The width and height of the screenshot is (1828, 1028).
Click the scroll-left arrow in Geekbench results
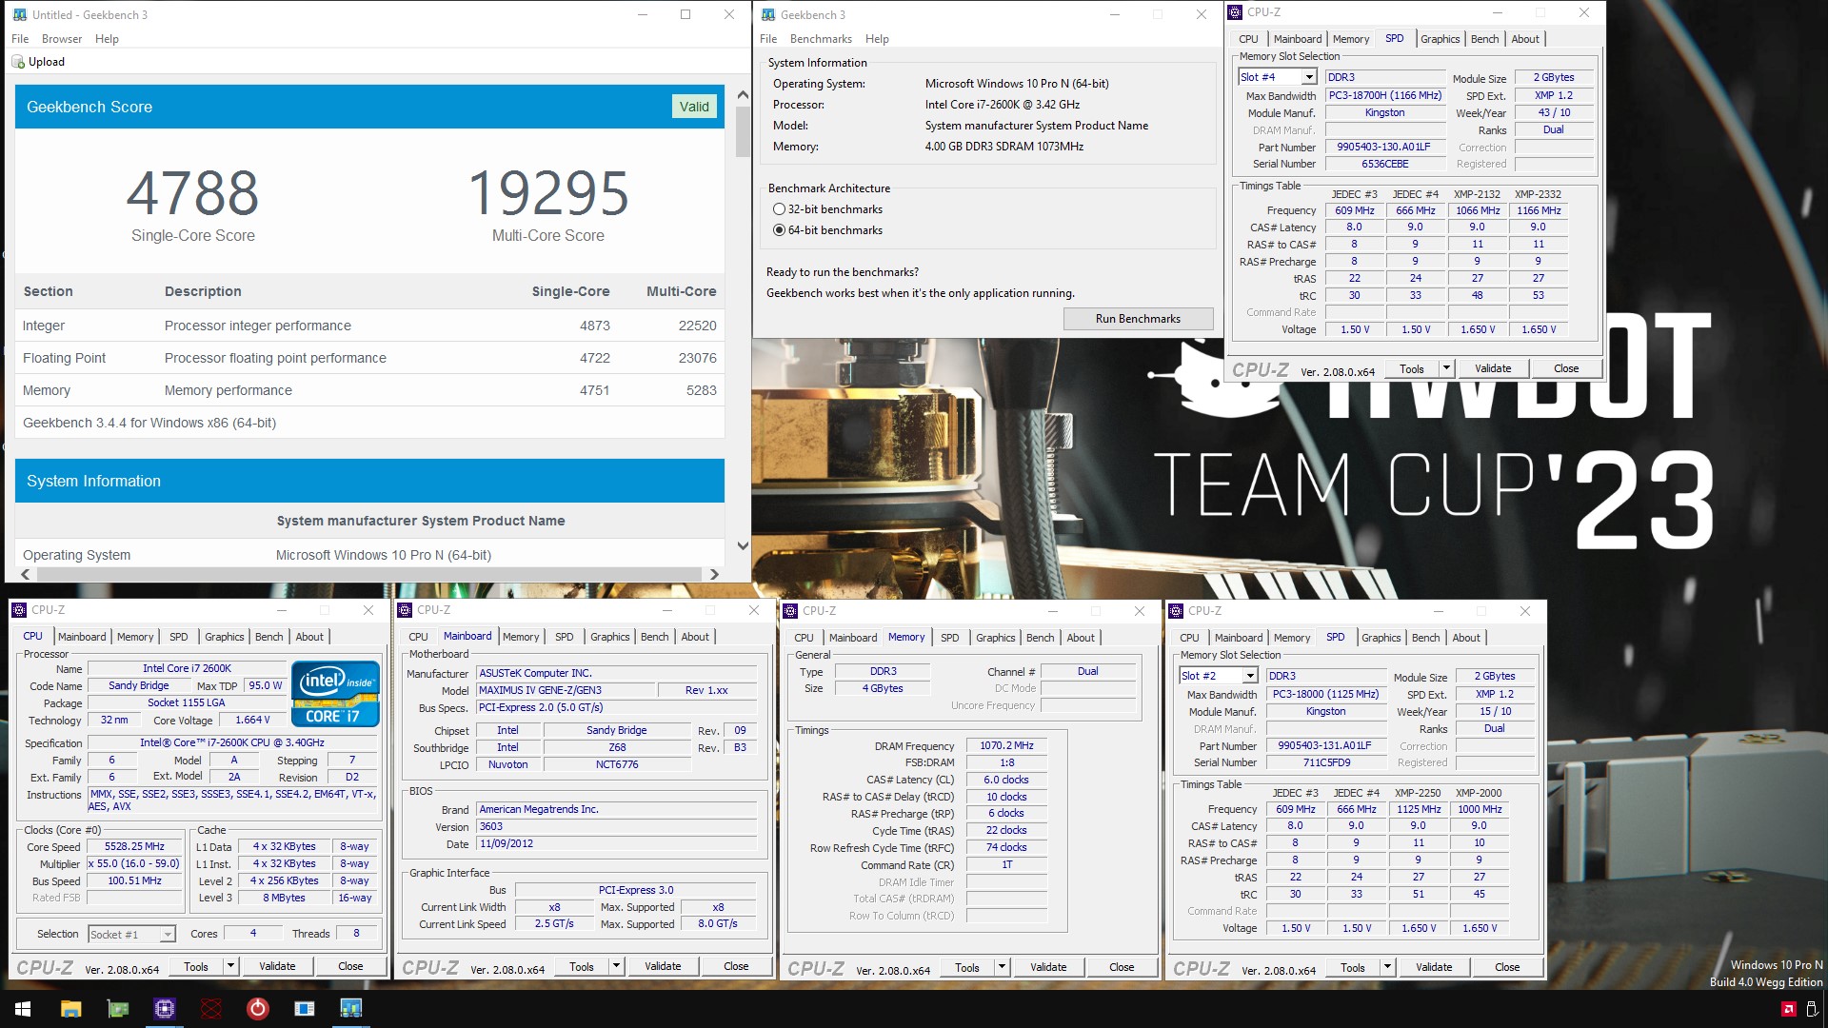(x=26, y=574)
